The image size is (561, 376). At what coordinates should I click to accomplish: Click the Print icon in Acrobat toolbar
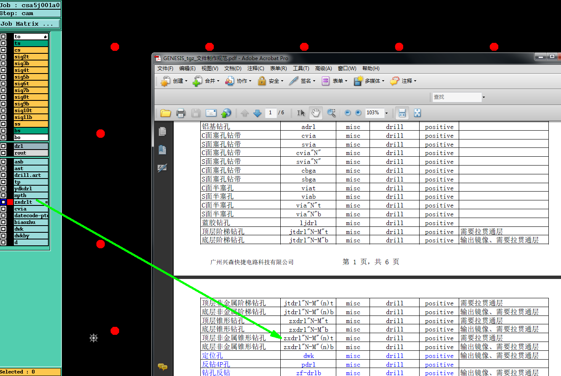(181, 113)
